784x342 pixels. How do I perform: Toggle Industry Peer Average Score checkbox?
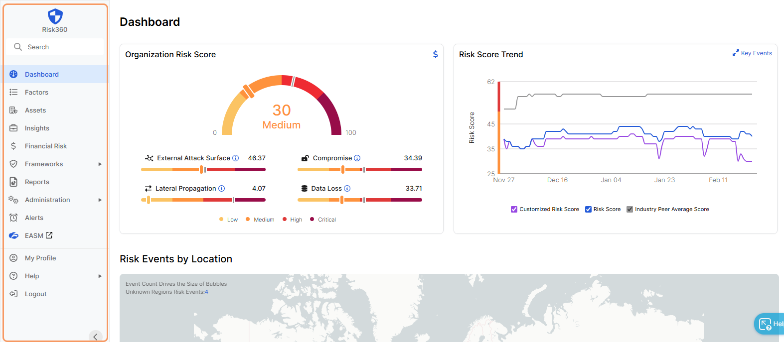pos(629,210)
